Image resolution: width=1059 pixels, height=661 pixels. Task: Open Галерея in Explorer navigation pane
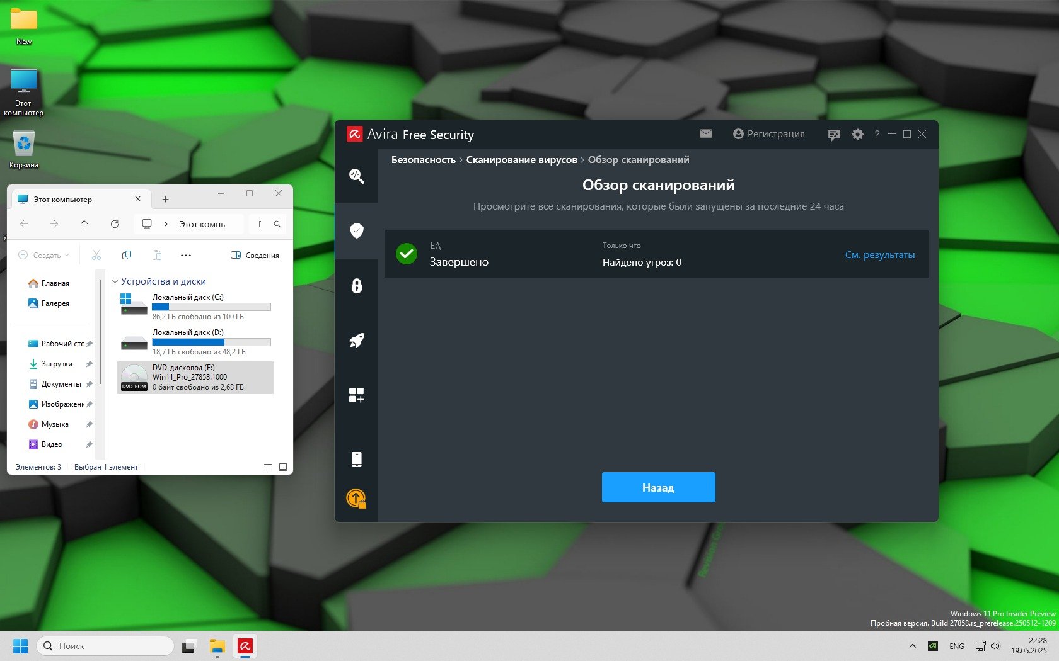coord(49,303)
